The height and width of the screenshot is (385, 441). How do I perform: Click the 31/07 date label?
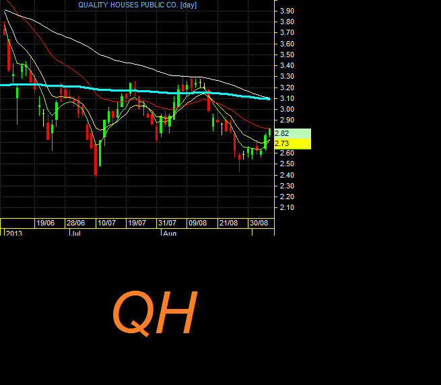168,223
